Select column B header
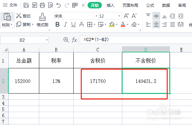 [x=56, y=50]
